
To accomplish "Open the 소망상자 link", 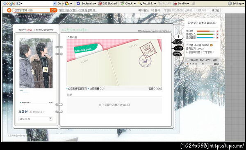I will (x=208, y=52).
